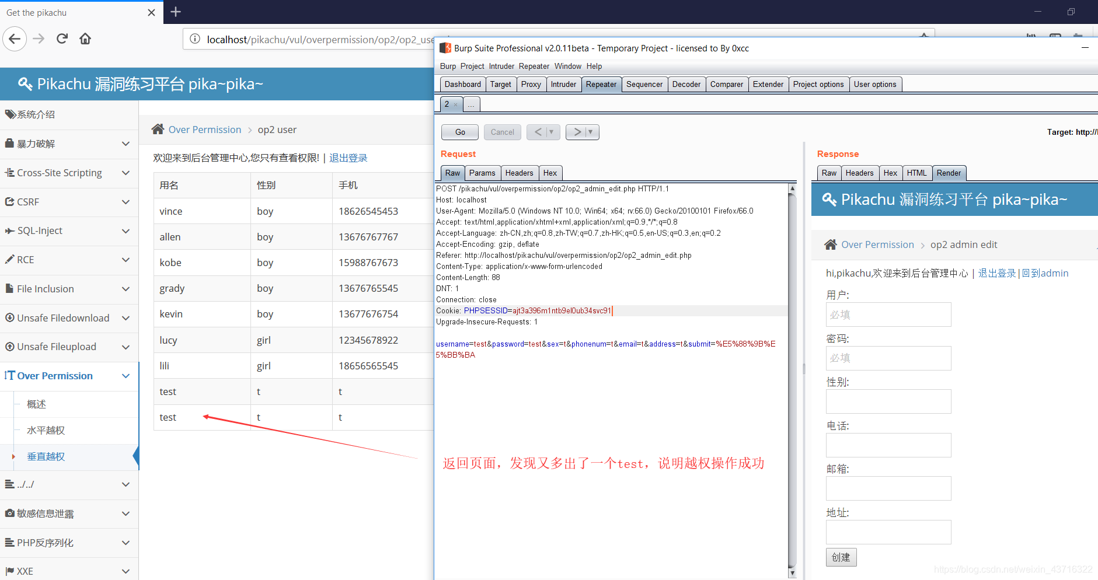Open the 垂直越权 submenu item

click(46, 456)
